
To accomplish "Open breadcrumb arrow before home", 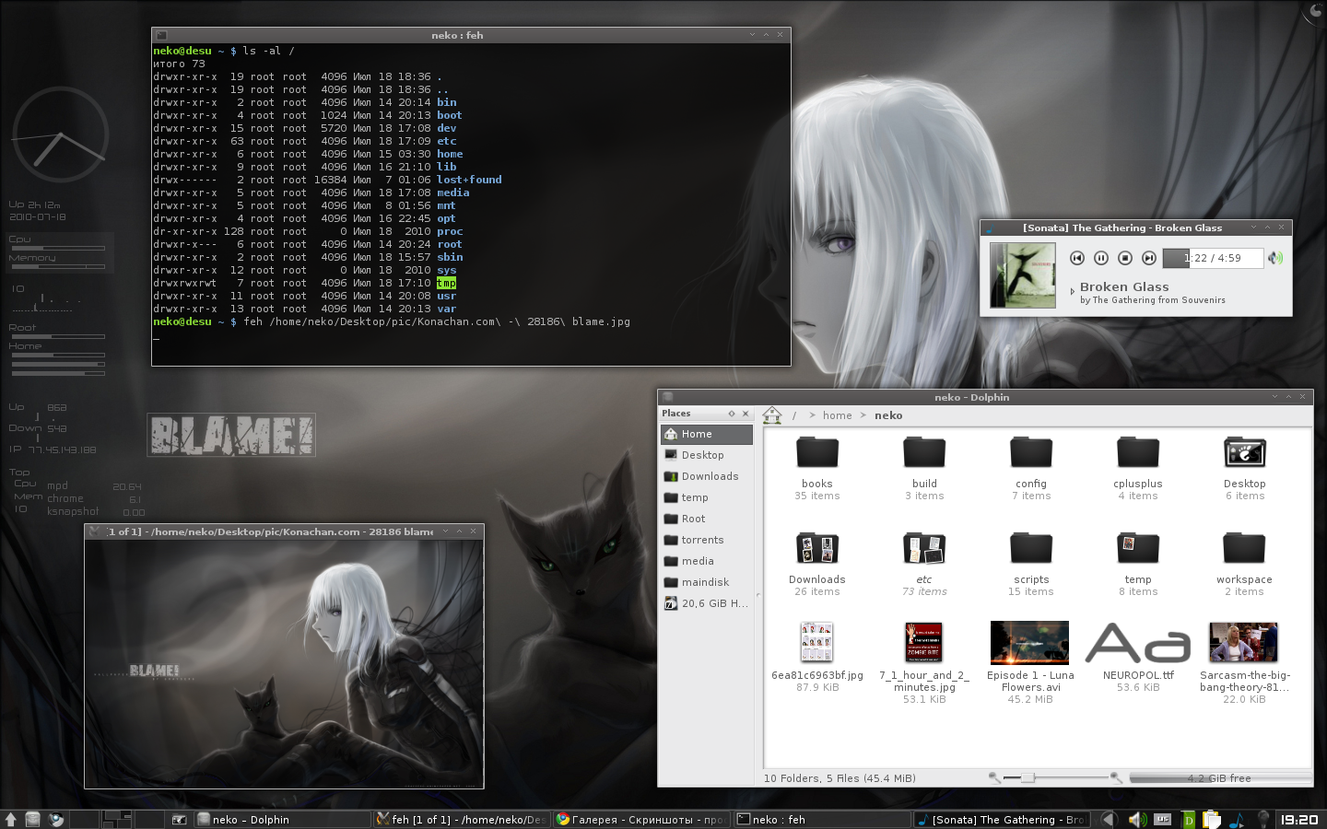I will tap(812, 415).
